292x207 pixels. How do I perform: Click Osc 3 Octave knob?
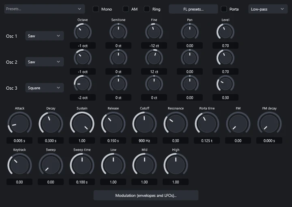83,84
